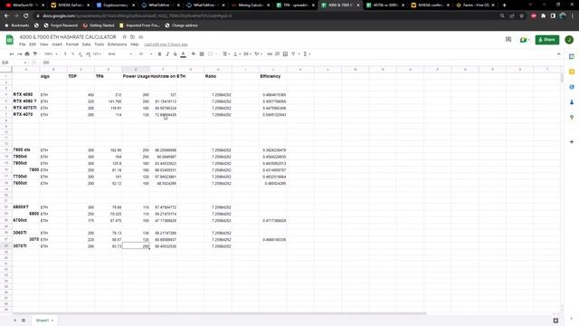Click the redo icon in toolbar
Image resolution: width=579 pixels, height=326 pixels.
point(19,54)
